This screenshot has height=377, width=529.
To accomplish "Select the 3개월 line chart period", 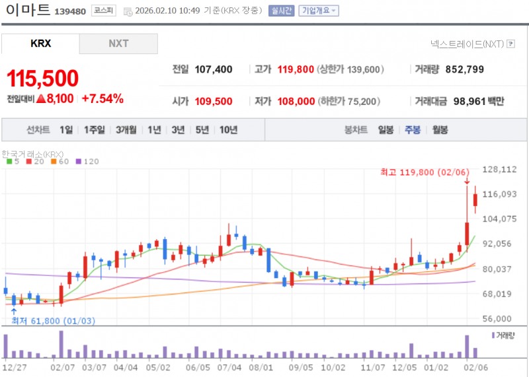I will point(126,129).
